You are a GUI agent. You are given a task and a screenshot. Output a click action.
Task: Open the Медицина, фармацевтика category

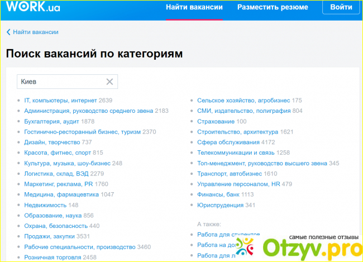(x=61, y=194)
